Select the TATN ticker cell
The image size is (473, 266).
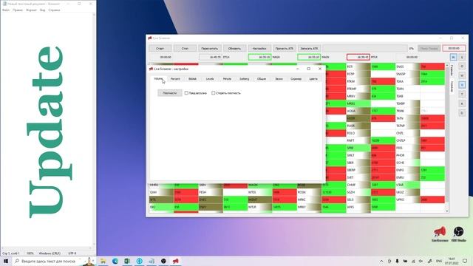coord(407,118)
